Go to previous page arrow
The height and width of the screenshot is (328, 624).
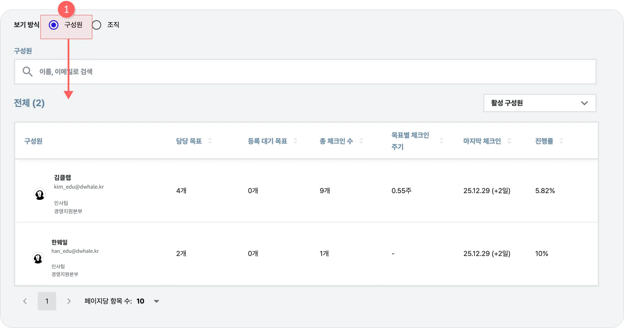click(x=25, y=301)
